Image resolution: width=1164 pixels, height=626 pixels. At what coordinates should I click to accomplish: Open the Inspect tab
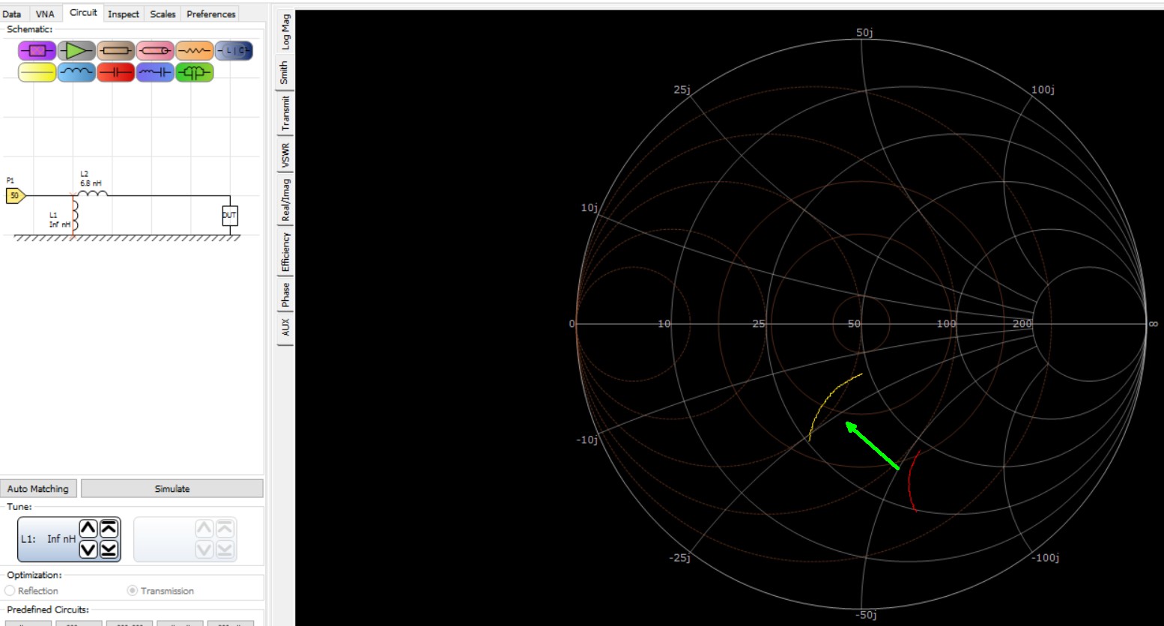coord(124,14)
